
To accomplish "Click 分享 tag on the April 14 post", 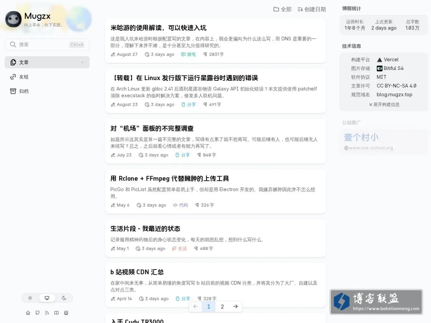I will pos(182,299).
